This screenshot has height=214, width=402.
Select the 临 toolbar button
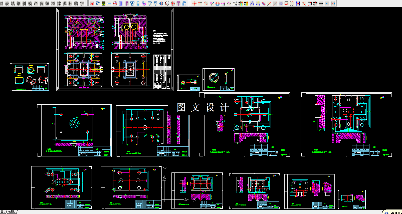(76, 4)
